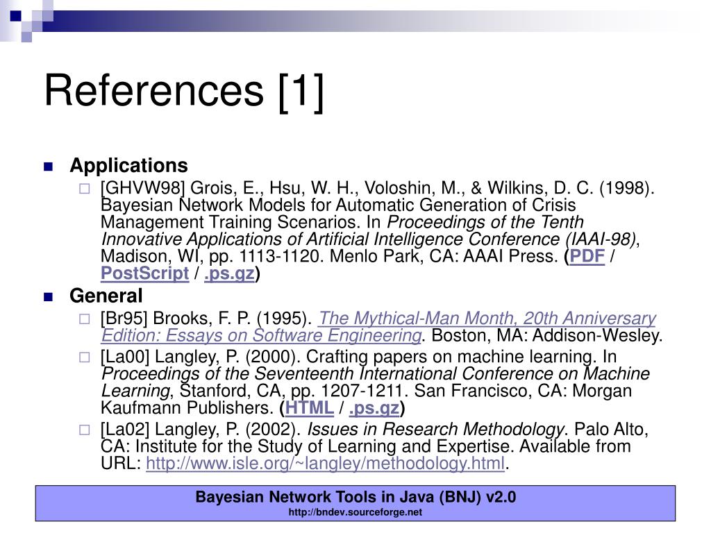The width and height of the screenshot is (711, 533).
Task: Click the Bayesian Network Tools in Java footer title
Action: pos(355,497)
